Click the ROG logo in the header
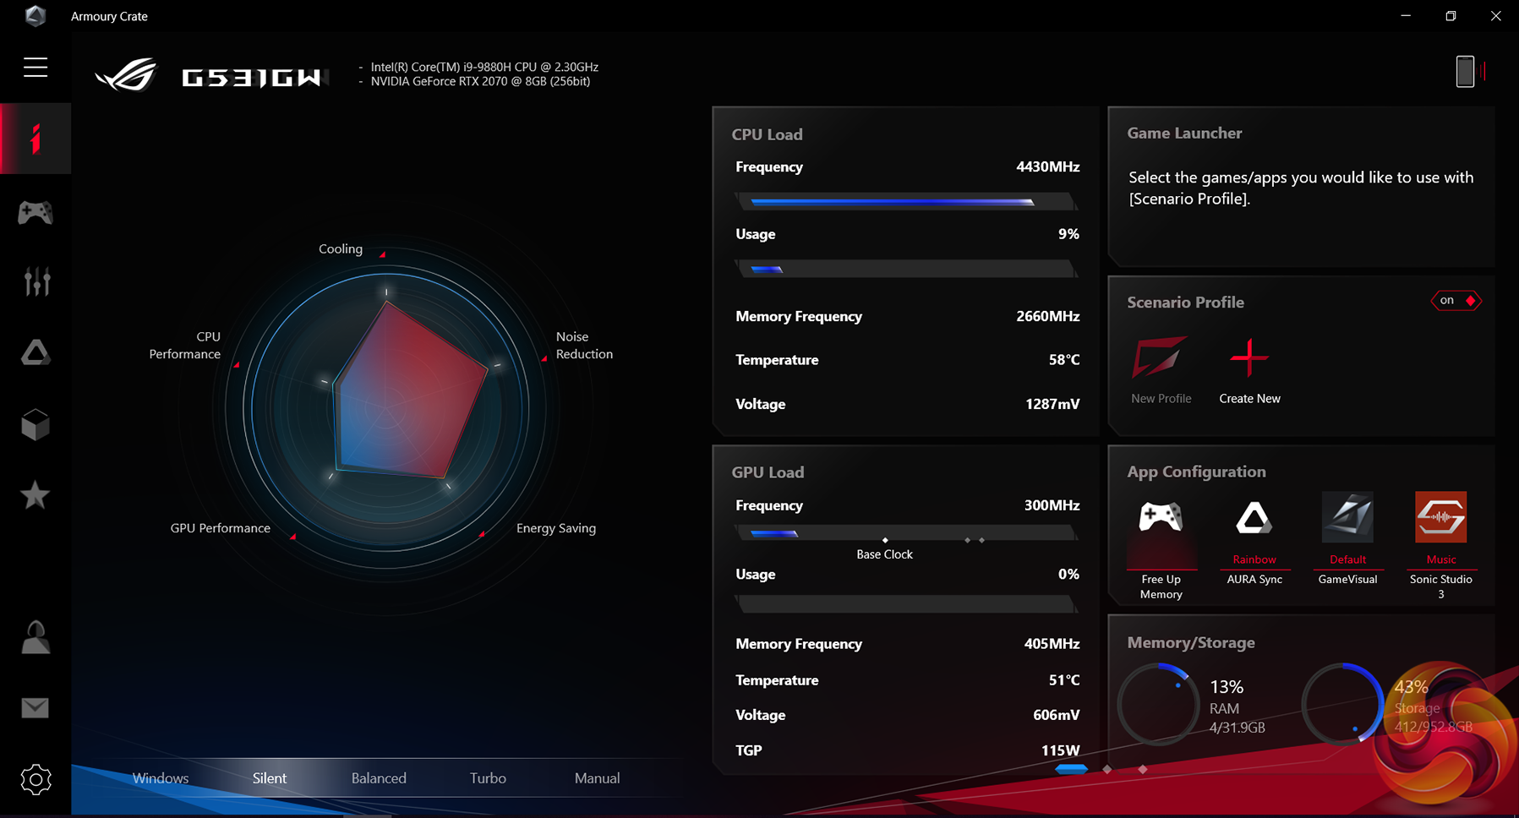 point(126,74)
